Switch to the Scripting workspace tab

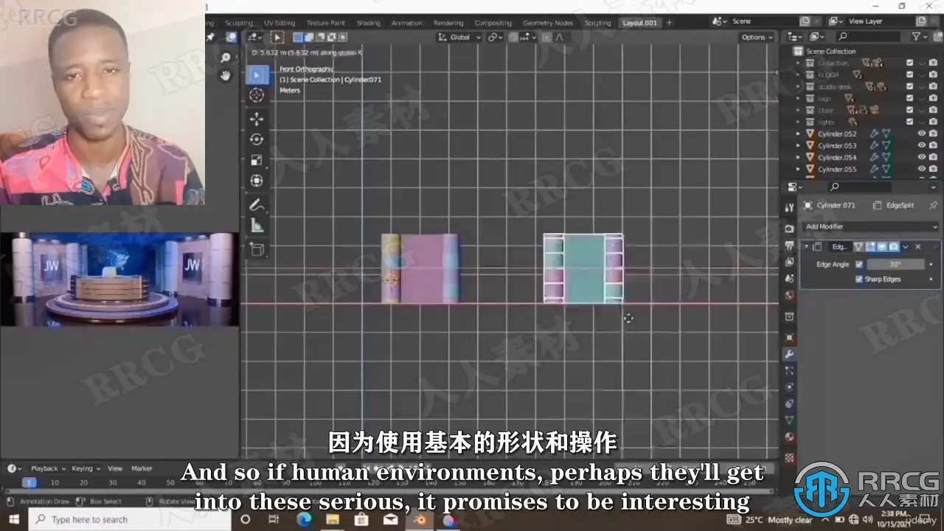click(597, 23)
